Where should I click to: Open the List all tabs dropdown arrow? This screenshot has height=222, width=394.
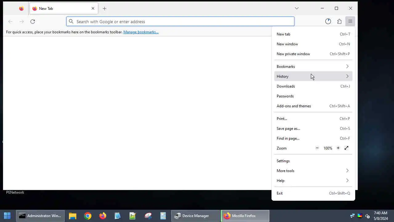[x=297, y=8]
